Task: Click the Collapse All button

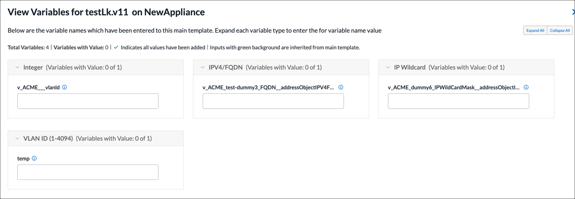Action: pyautogui.click(x=560, y=30)
